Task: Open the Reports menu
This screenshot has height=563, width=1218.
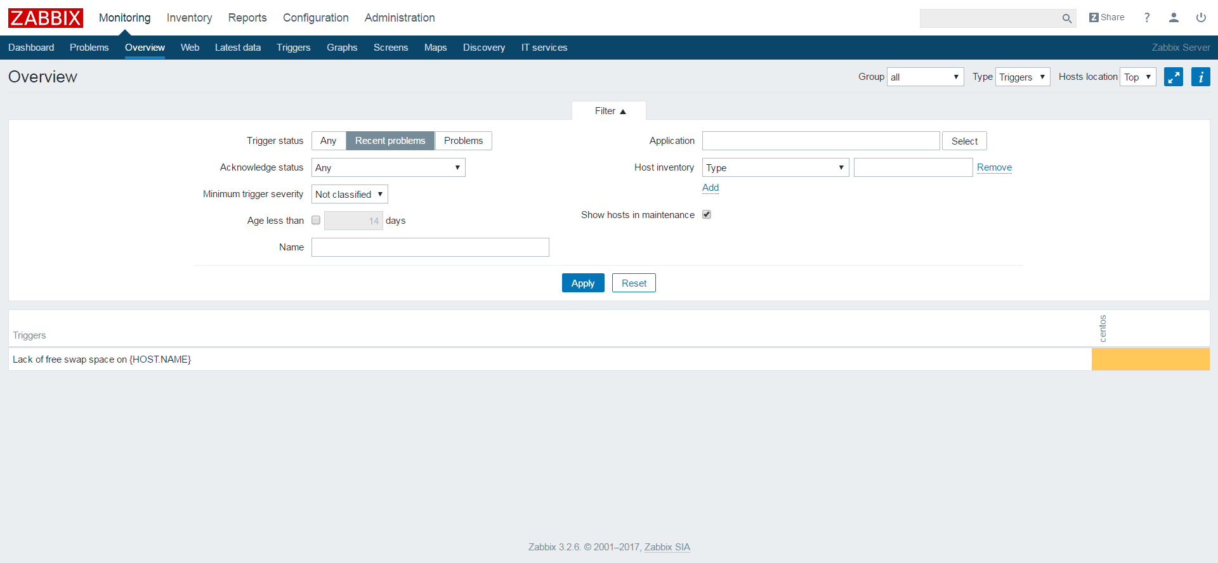Action: tap(247, 18)
